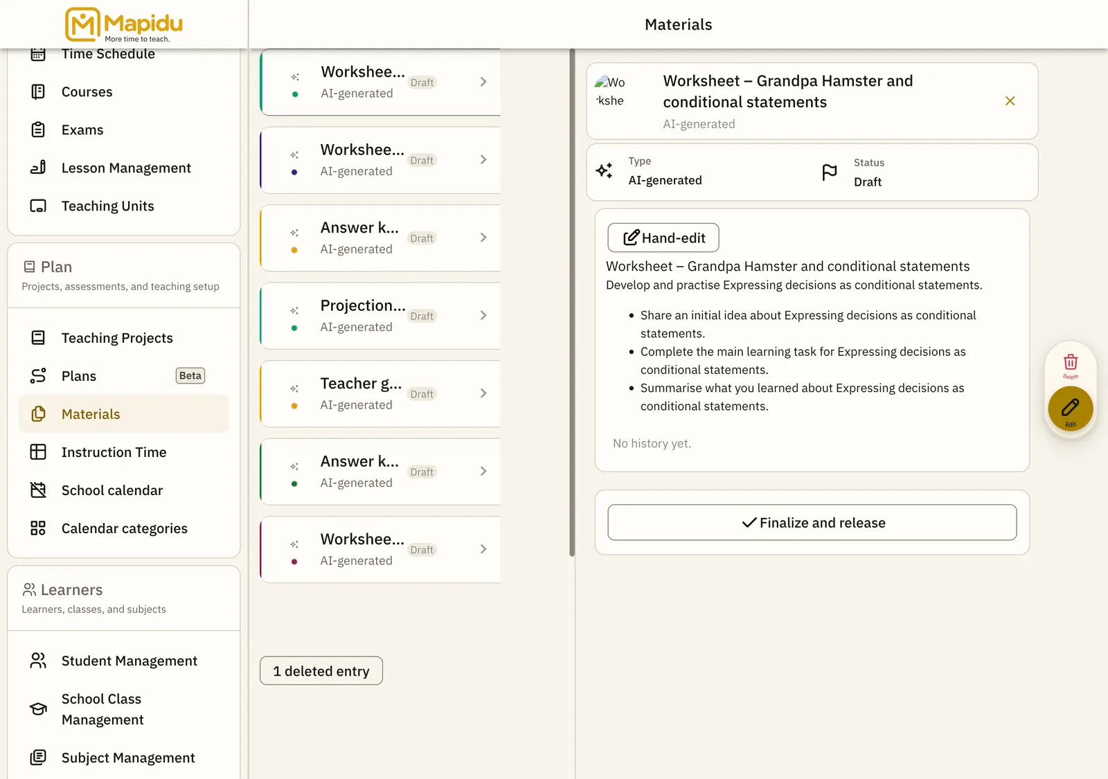
Task: Click the Hand-edit button
Action: (663, 238)
